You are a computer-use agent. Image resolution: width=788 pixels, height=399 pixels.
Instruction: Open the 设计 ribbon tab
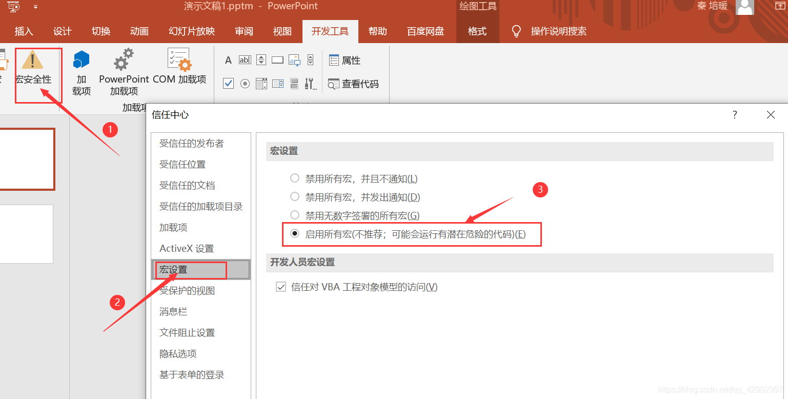tap(63, 31)
